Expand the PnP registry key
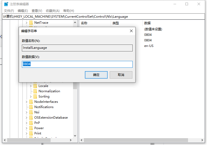The width and height of the screenshot is (207, 145). (27, 123)
